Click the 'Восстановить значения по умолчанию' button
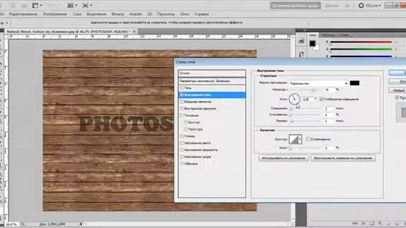This screenshot has width=406, height=228. [343, 158]
